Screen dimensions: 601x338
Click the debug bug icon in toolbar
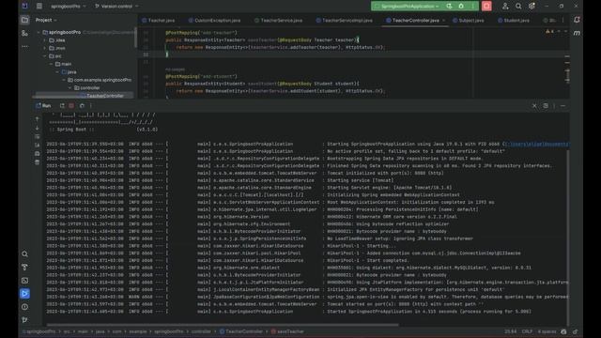(x=461, y=7)
